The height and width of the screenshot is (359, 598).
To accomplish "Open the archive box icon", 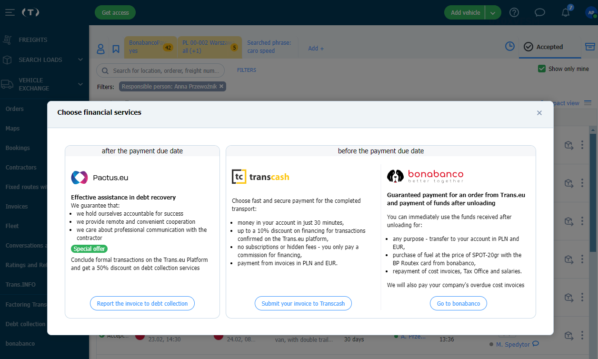I will 590,47.
